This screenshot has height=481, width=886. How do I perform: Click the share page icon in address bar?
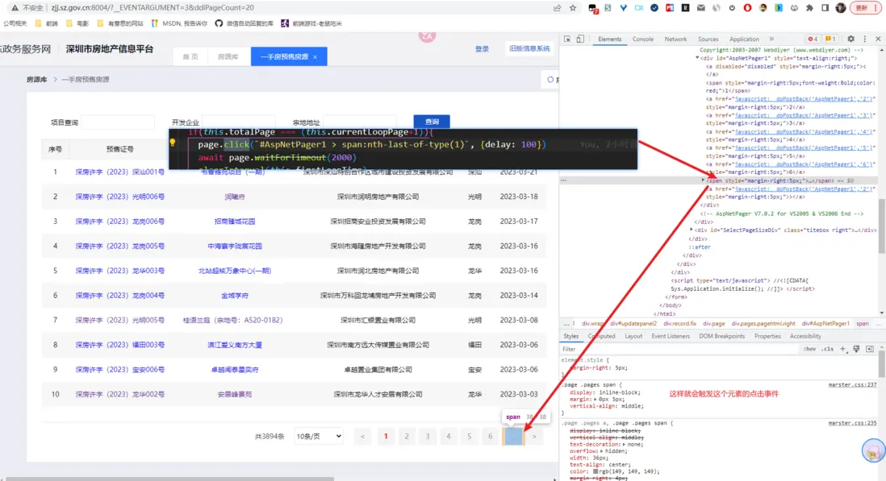tap(557, 8)
